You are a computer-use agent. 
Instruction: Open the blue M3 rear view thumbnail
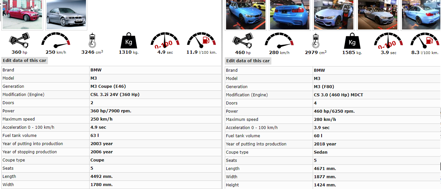coord(289,15)
